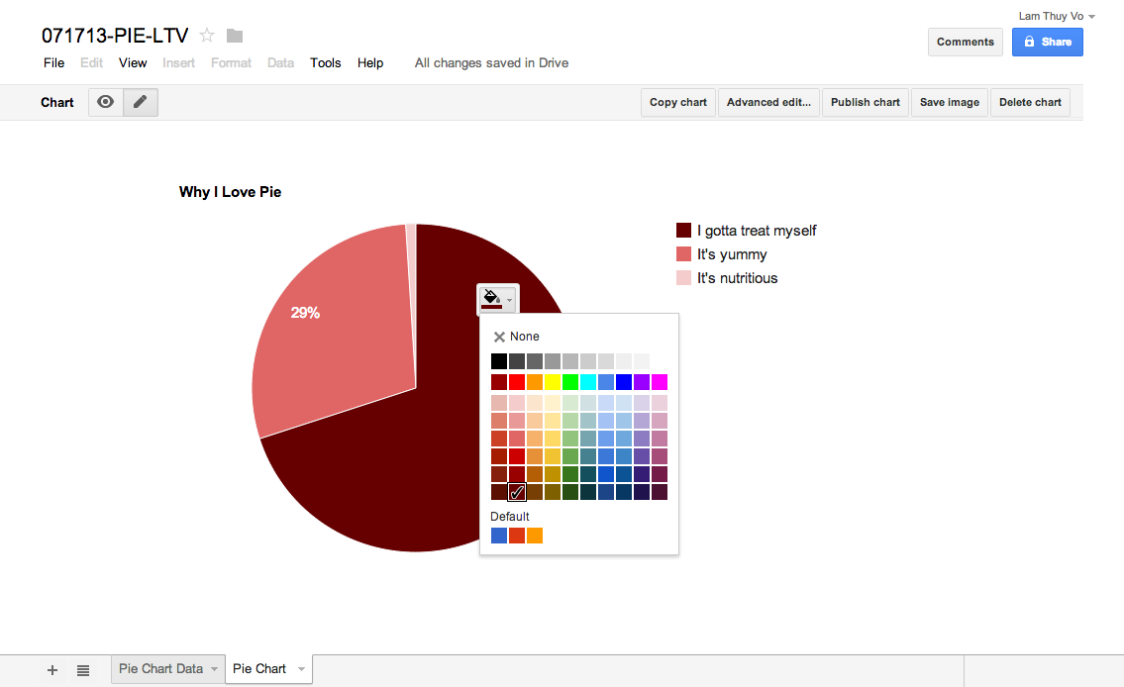The height and width of the screenshot is (687, 1124).
Task: Select None to remove fill color
Action: (516, 337)
